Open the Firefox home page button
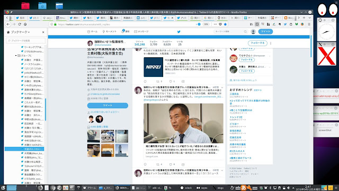The image size is (339, 191). click(x=25, y=24)
